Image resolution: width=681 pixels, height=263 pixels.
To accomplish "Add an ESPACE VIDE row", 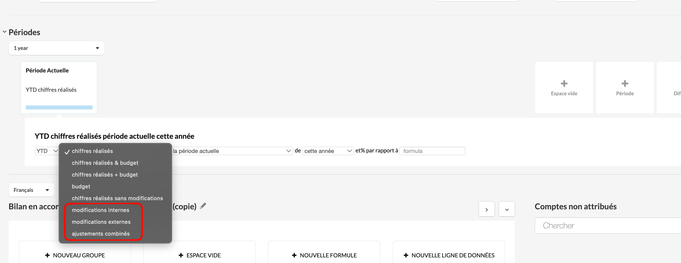I will click(199, 255).
